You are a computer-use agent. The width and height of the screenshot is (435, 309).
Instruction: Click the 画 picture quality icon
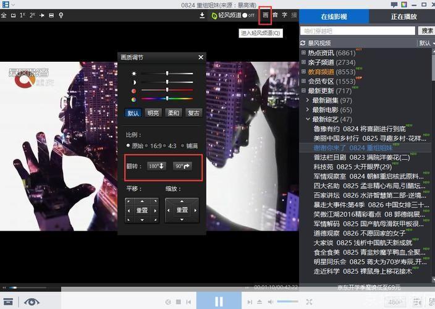[266, 15]
